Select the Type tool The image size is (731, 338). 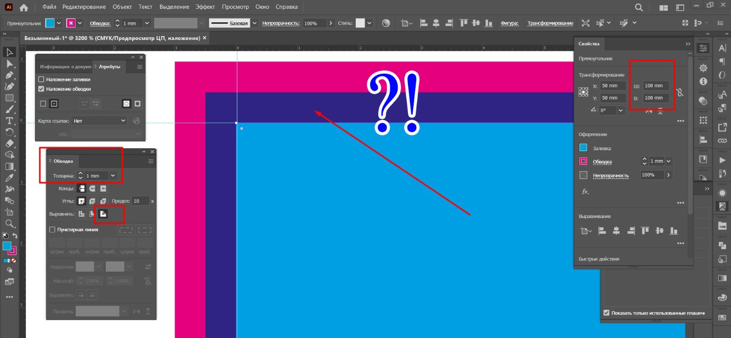click(x=9, y=120)
